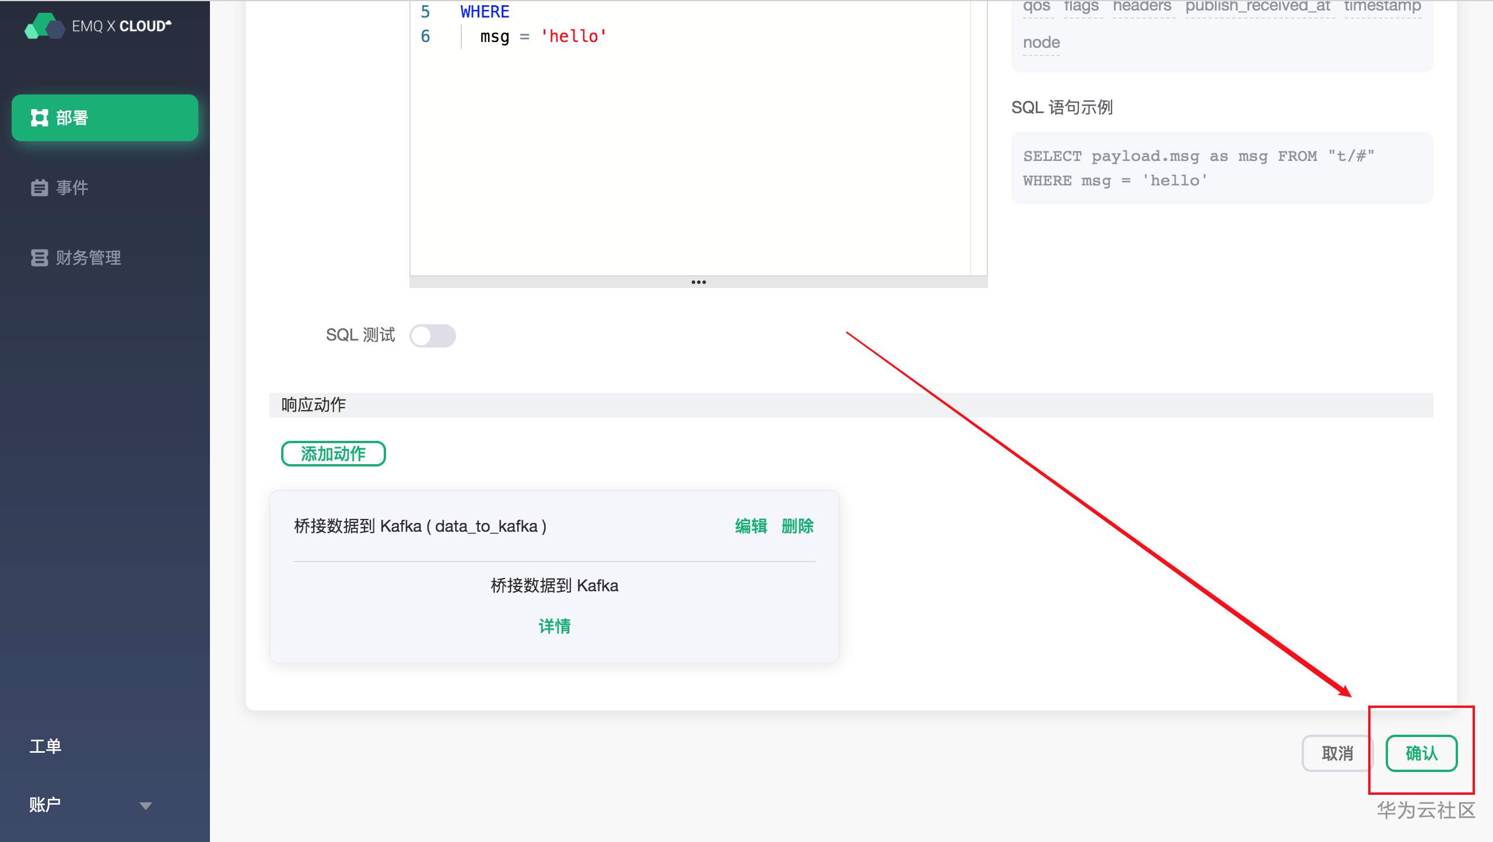Grab the SQL editor resize handle dots
Screen dimensions: 1493x842
[x=698, y=282]
